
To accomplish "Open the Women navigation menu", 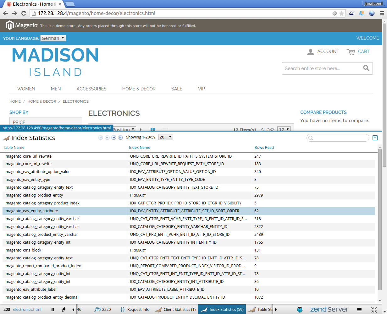I will pyautogui.click(x=26, y=89).
